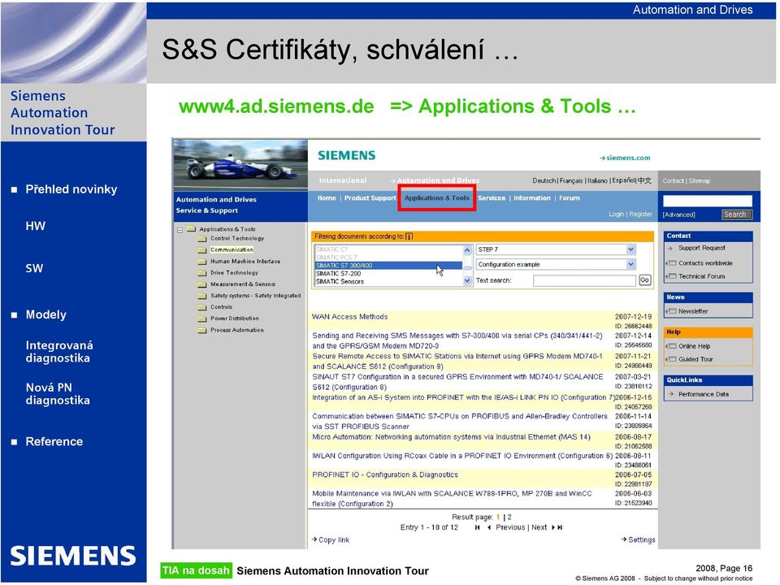The height and width of the screenshot is (585, 780).
Task: Open the Home navigation tab
Action: [327, 198]
